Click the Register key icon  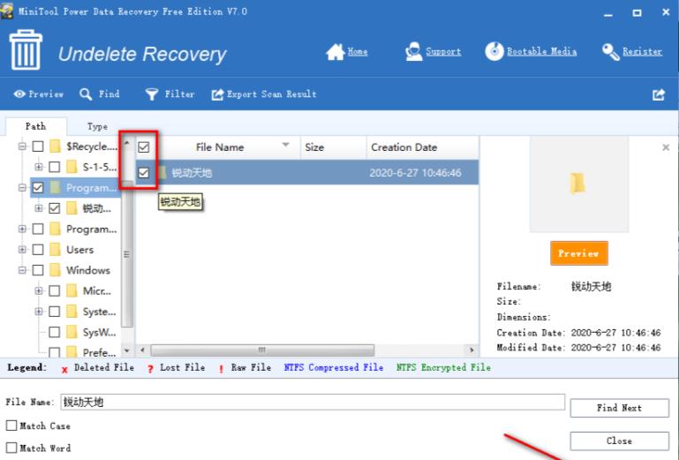(x=611, y=52)
